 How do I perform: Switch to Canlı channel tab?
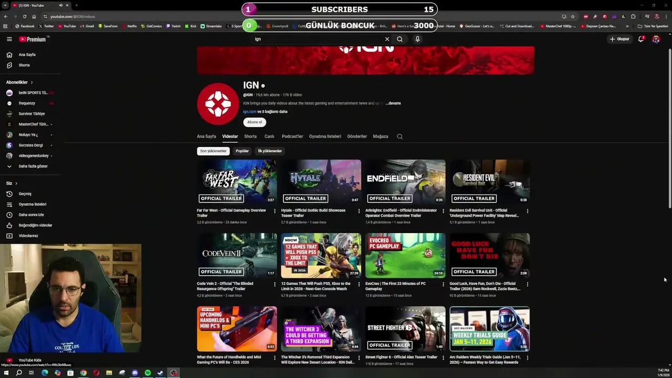tap(269, 136)
